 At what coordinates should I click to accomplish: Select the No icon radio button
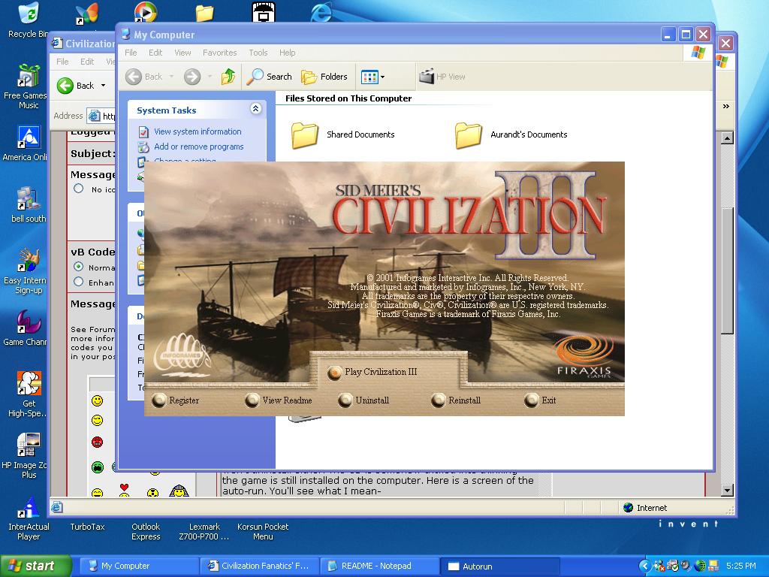point(78,189)
